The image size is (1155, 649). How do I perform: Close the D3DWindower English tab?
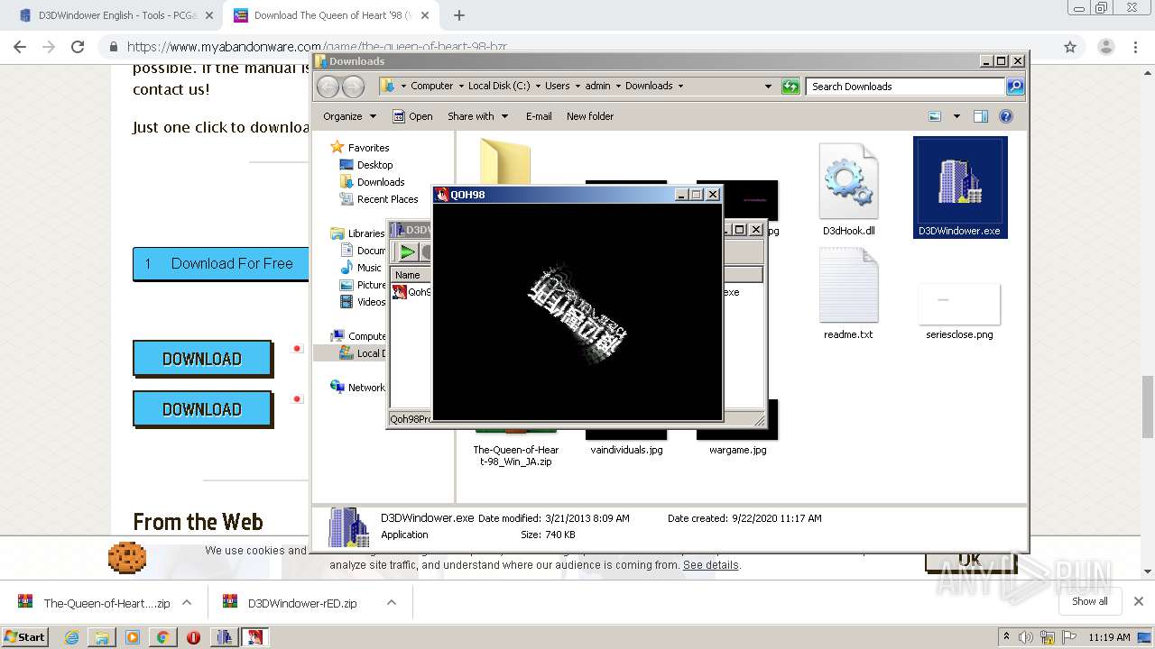(x=209, y=15)
